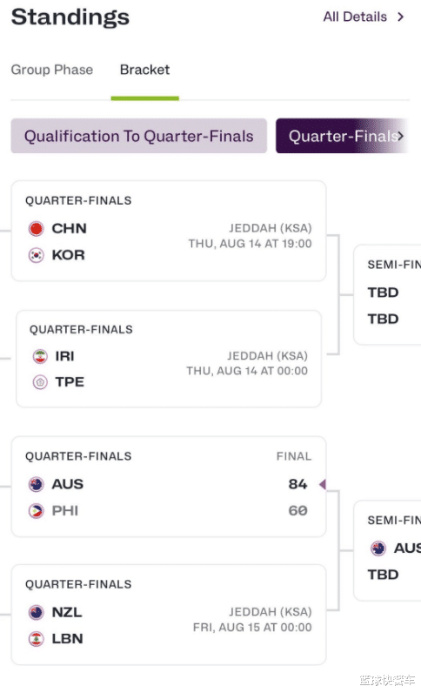Click the Chinese Taipei flag icon
Viewport: 421px width, 693px height.
point(40,382)
